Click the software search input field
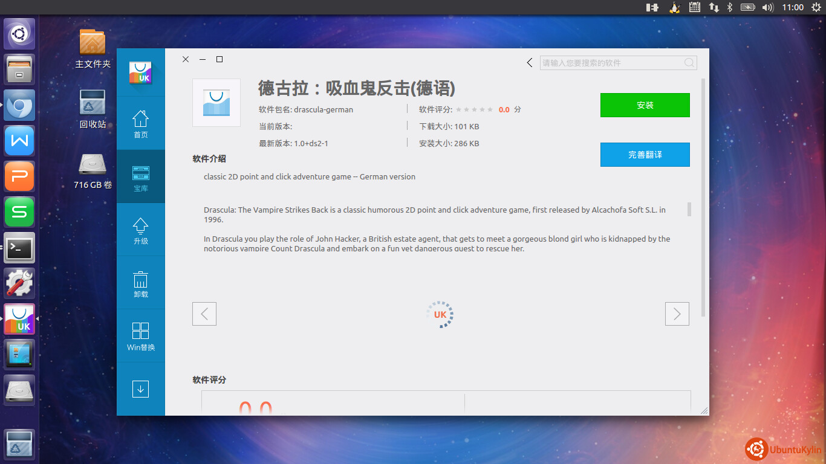 (611, 63)
